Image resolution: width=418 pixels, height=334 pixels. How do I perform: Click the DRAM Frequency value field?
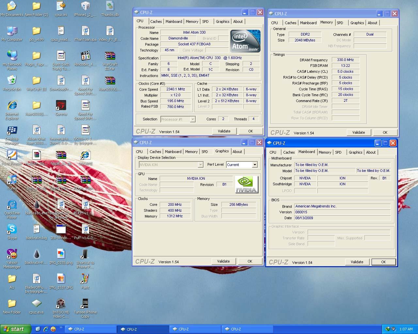pos(346,60)
